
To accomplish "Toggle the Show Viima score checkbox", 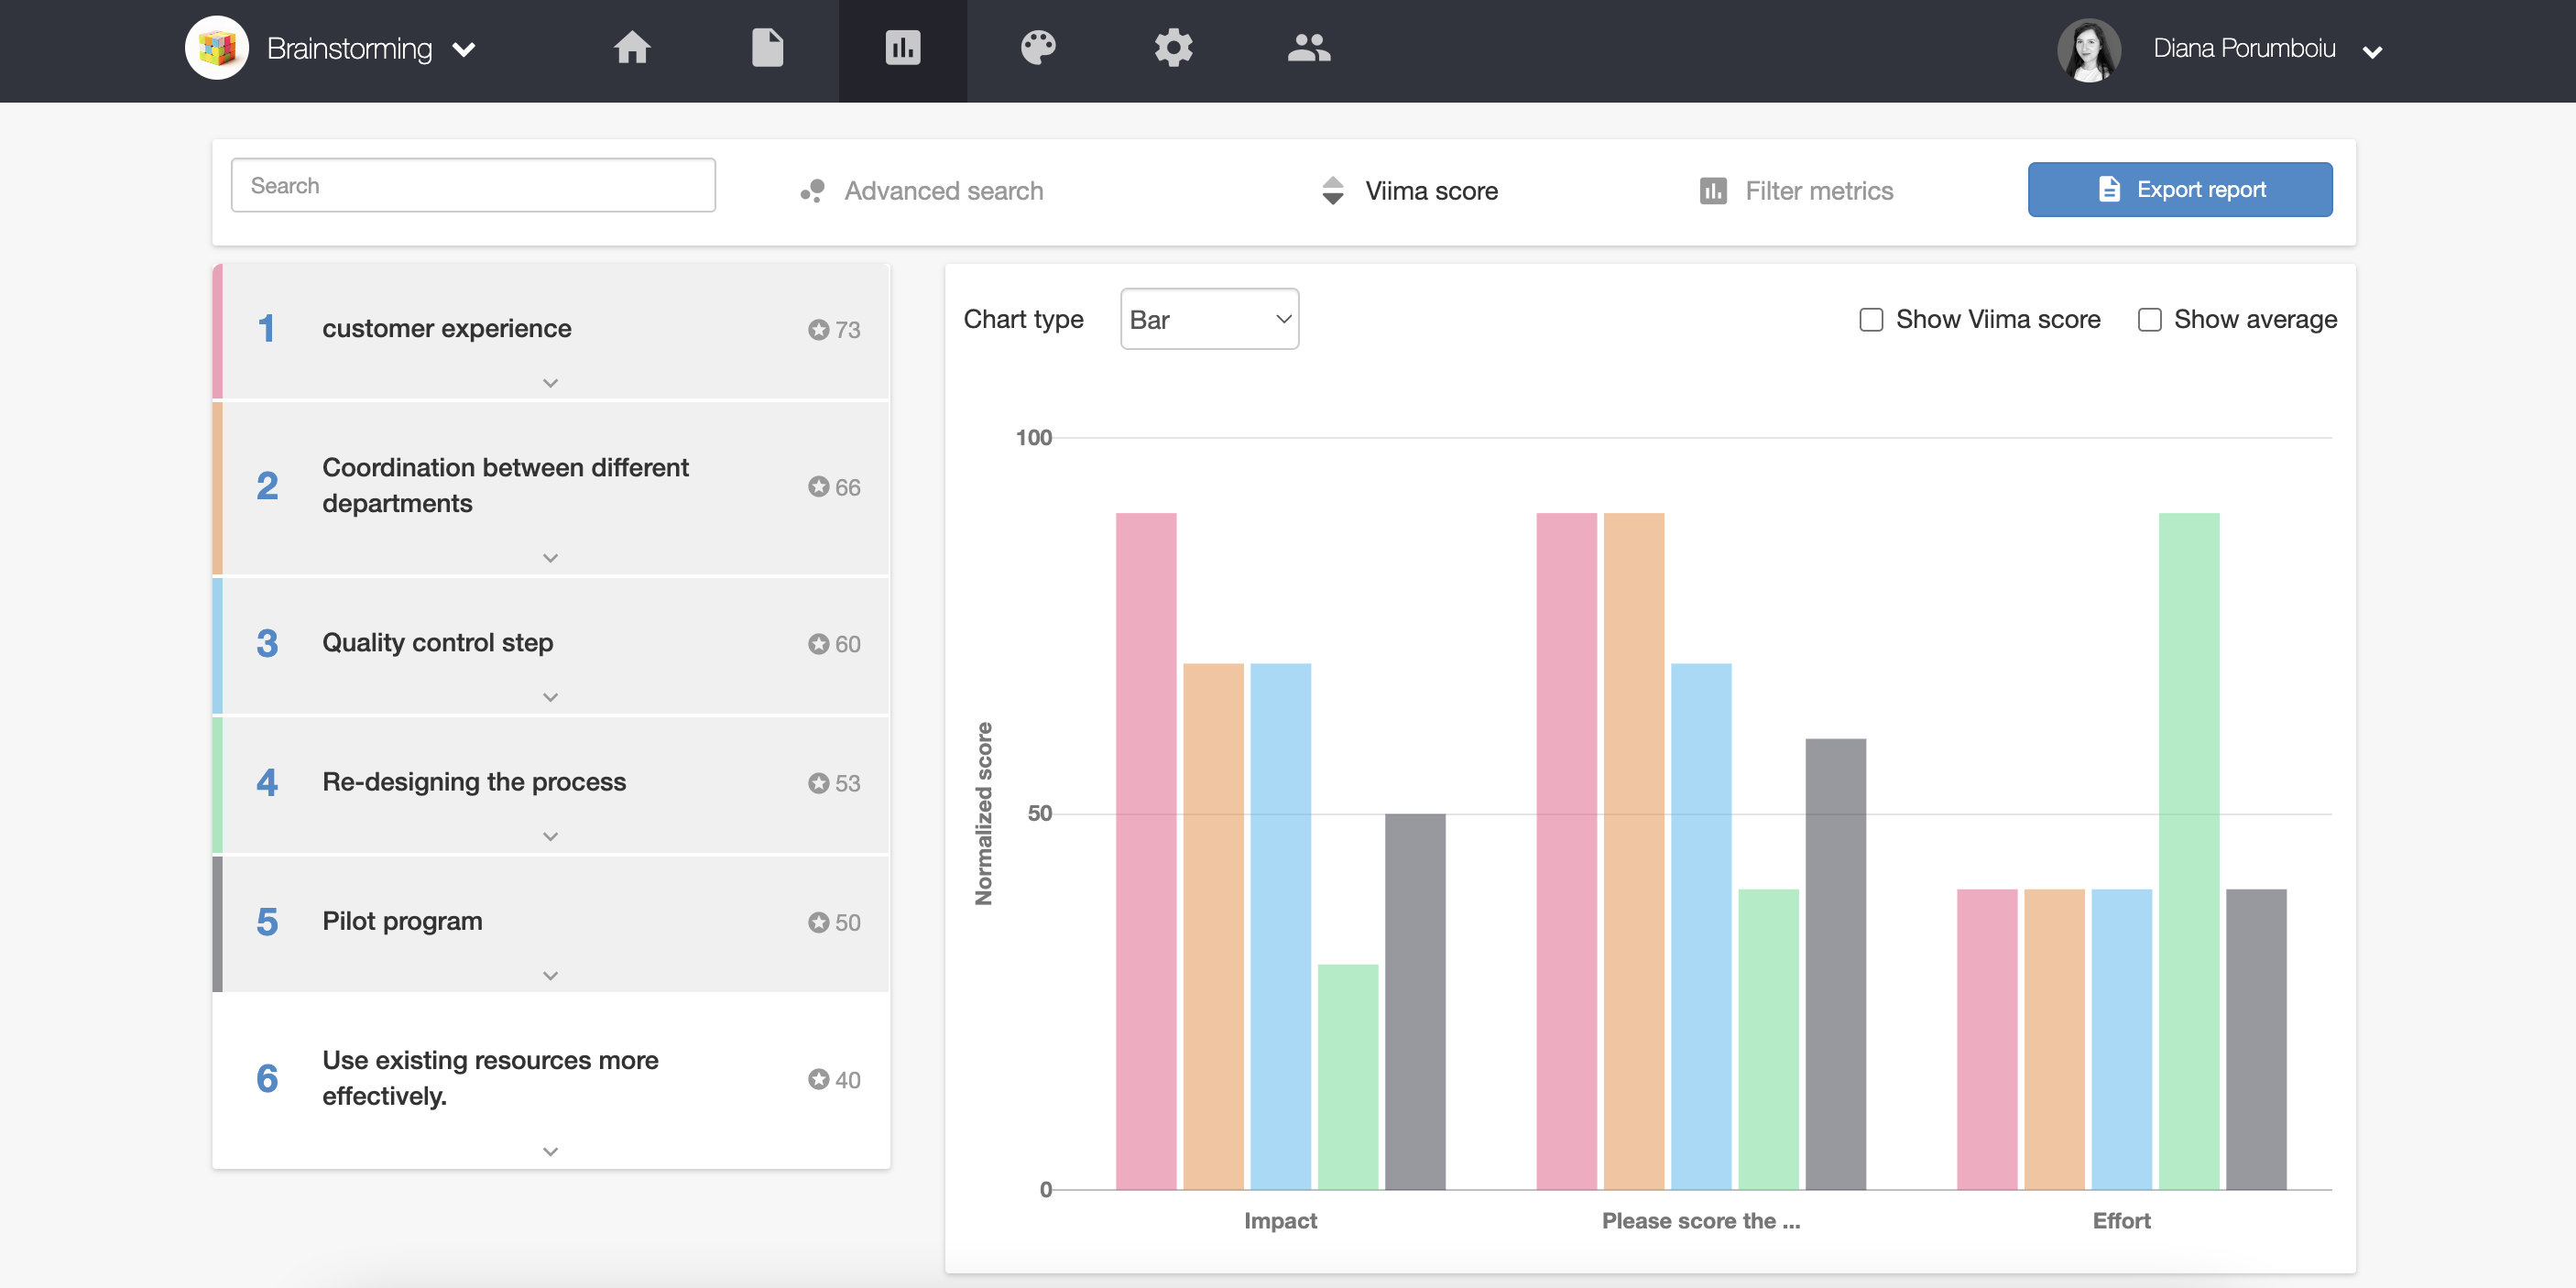I will (1870, 319).
